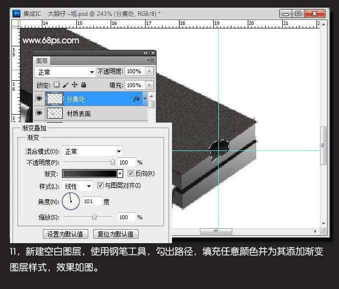
Task: Open the layer blend mode 正常 dropdown
Action: pos(66,72)
